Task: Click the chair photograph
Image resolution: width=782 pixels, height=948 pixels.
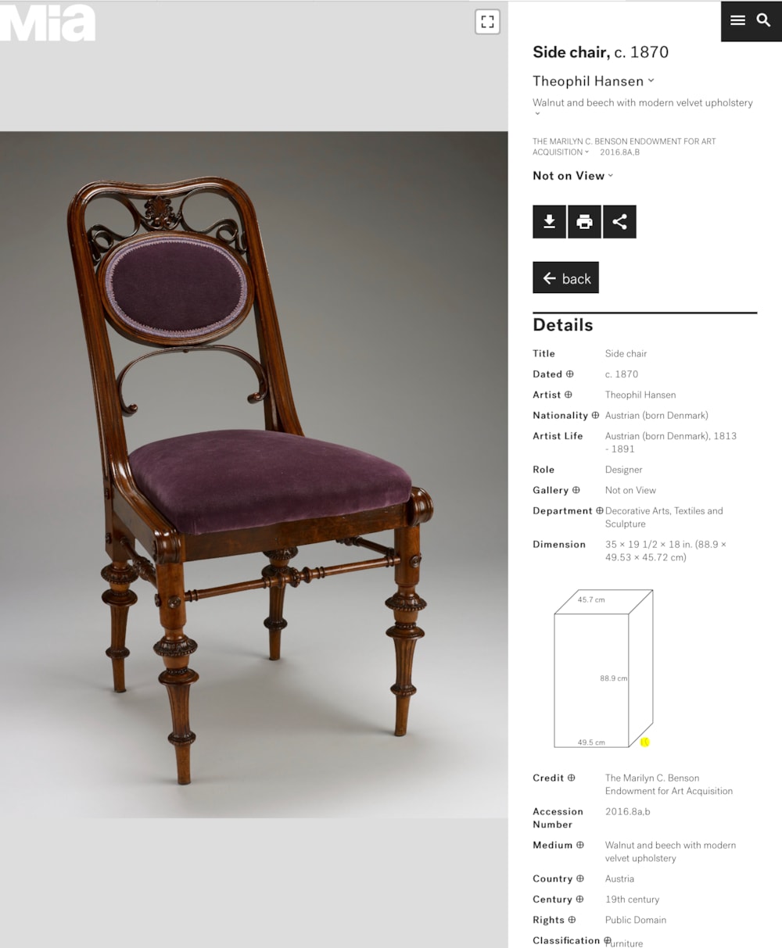Action: pos(254,474)
